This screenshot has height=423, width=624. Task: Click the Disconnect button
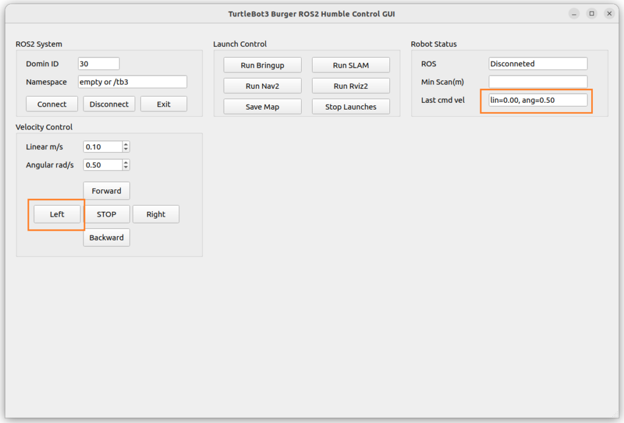pos(109,104)
